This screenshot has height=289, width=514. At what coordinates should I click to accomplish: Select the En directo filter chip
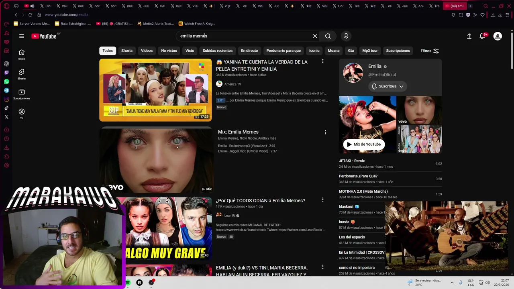coord(249,51)
